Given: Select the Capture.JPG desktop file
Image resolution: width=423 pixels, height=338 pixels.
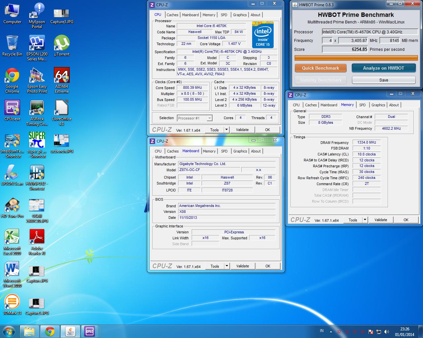Looking at the screenshot, I should click(x=37, y=274).
